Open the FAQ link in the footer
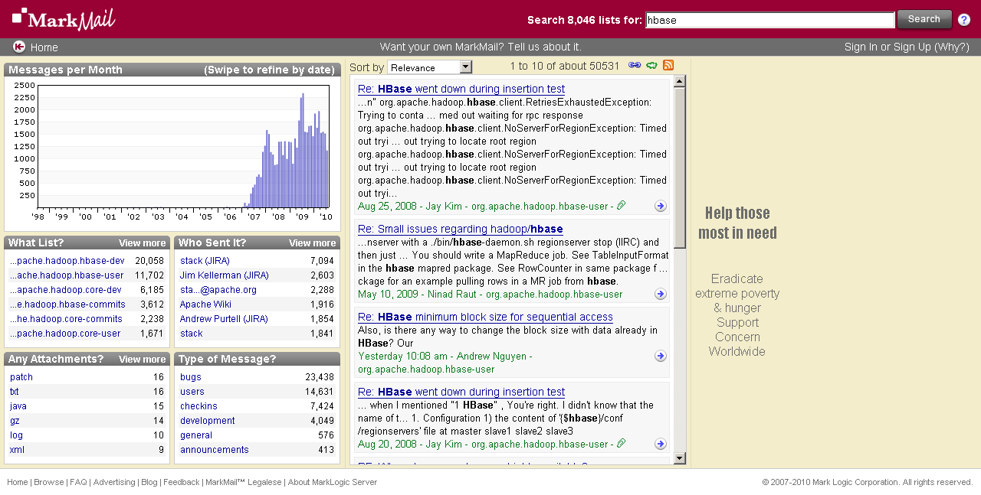The image size is (981, 495). click(78, 482)
